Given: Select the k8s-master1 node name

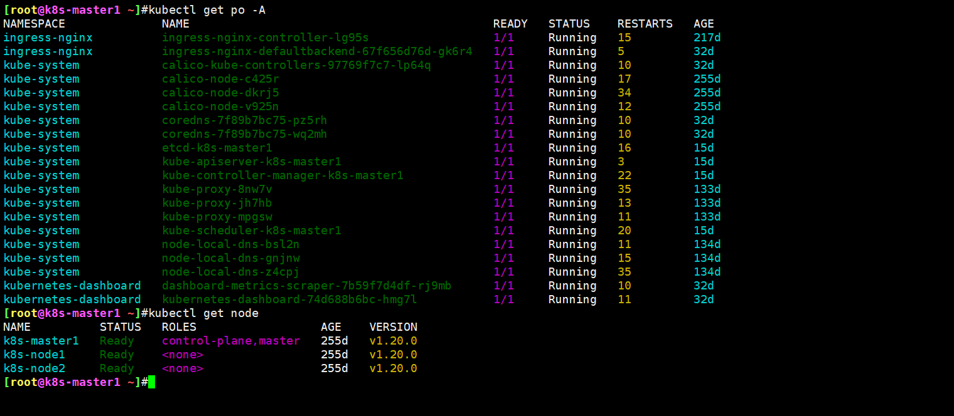Looking at the screenshot, I should 41,341.
